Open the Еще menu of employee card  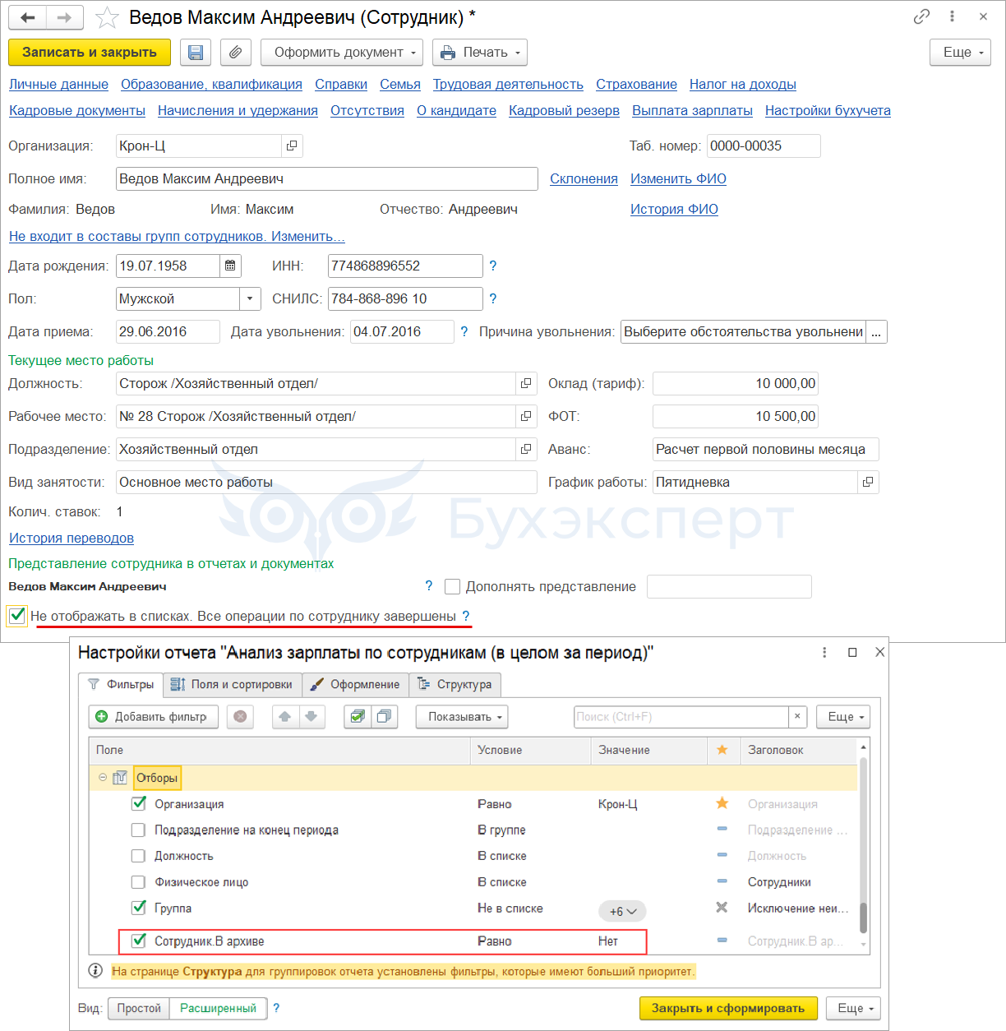click(960, 53)
